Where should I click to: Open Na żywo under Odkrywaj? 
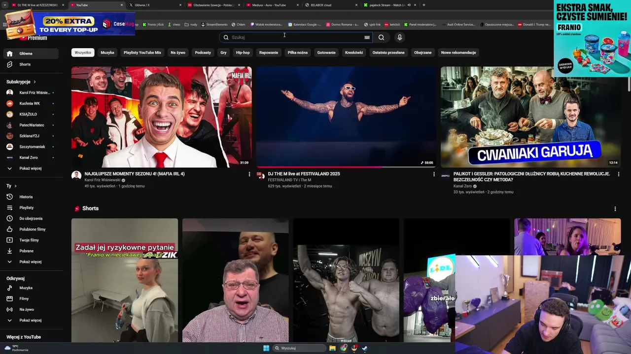tap(32, 309)
